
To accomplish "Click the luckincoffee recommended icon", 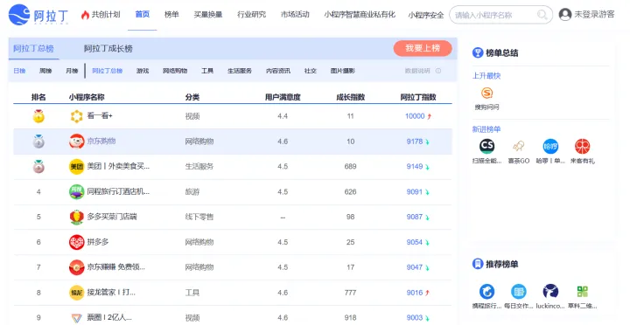I will (550, 292).
